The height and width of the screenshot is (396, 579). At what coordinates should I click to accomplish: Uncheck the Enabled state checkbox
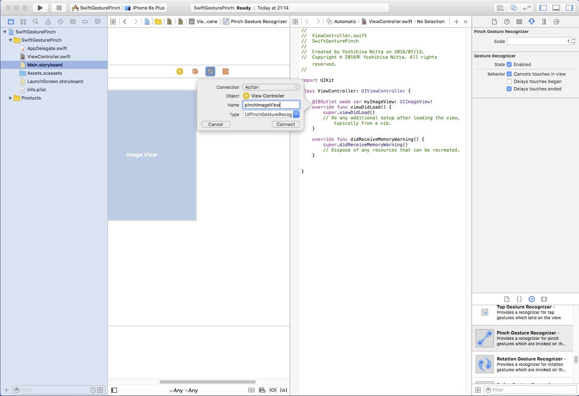[509, 64]
